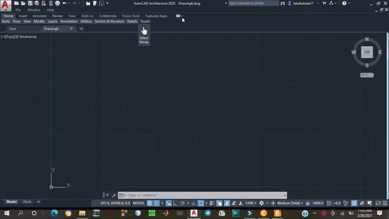The width and height of the screenshot is (389, 219).
Task: Open Microsoft Edge from the taskbar
Action: [54, 213]
